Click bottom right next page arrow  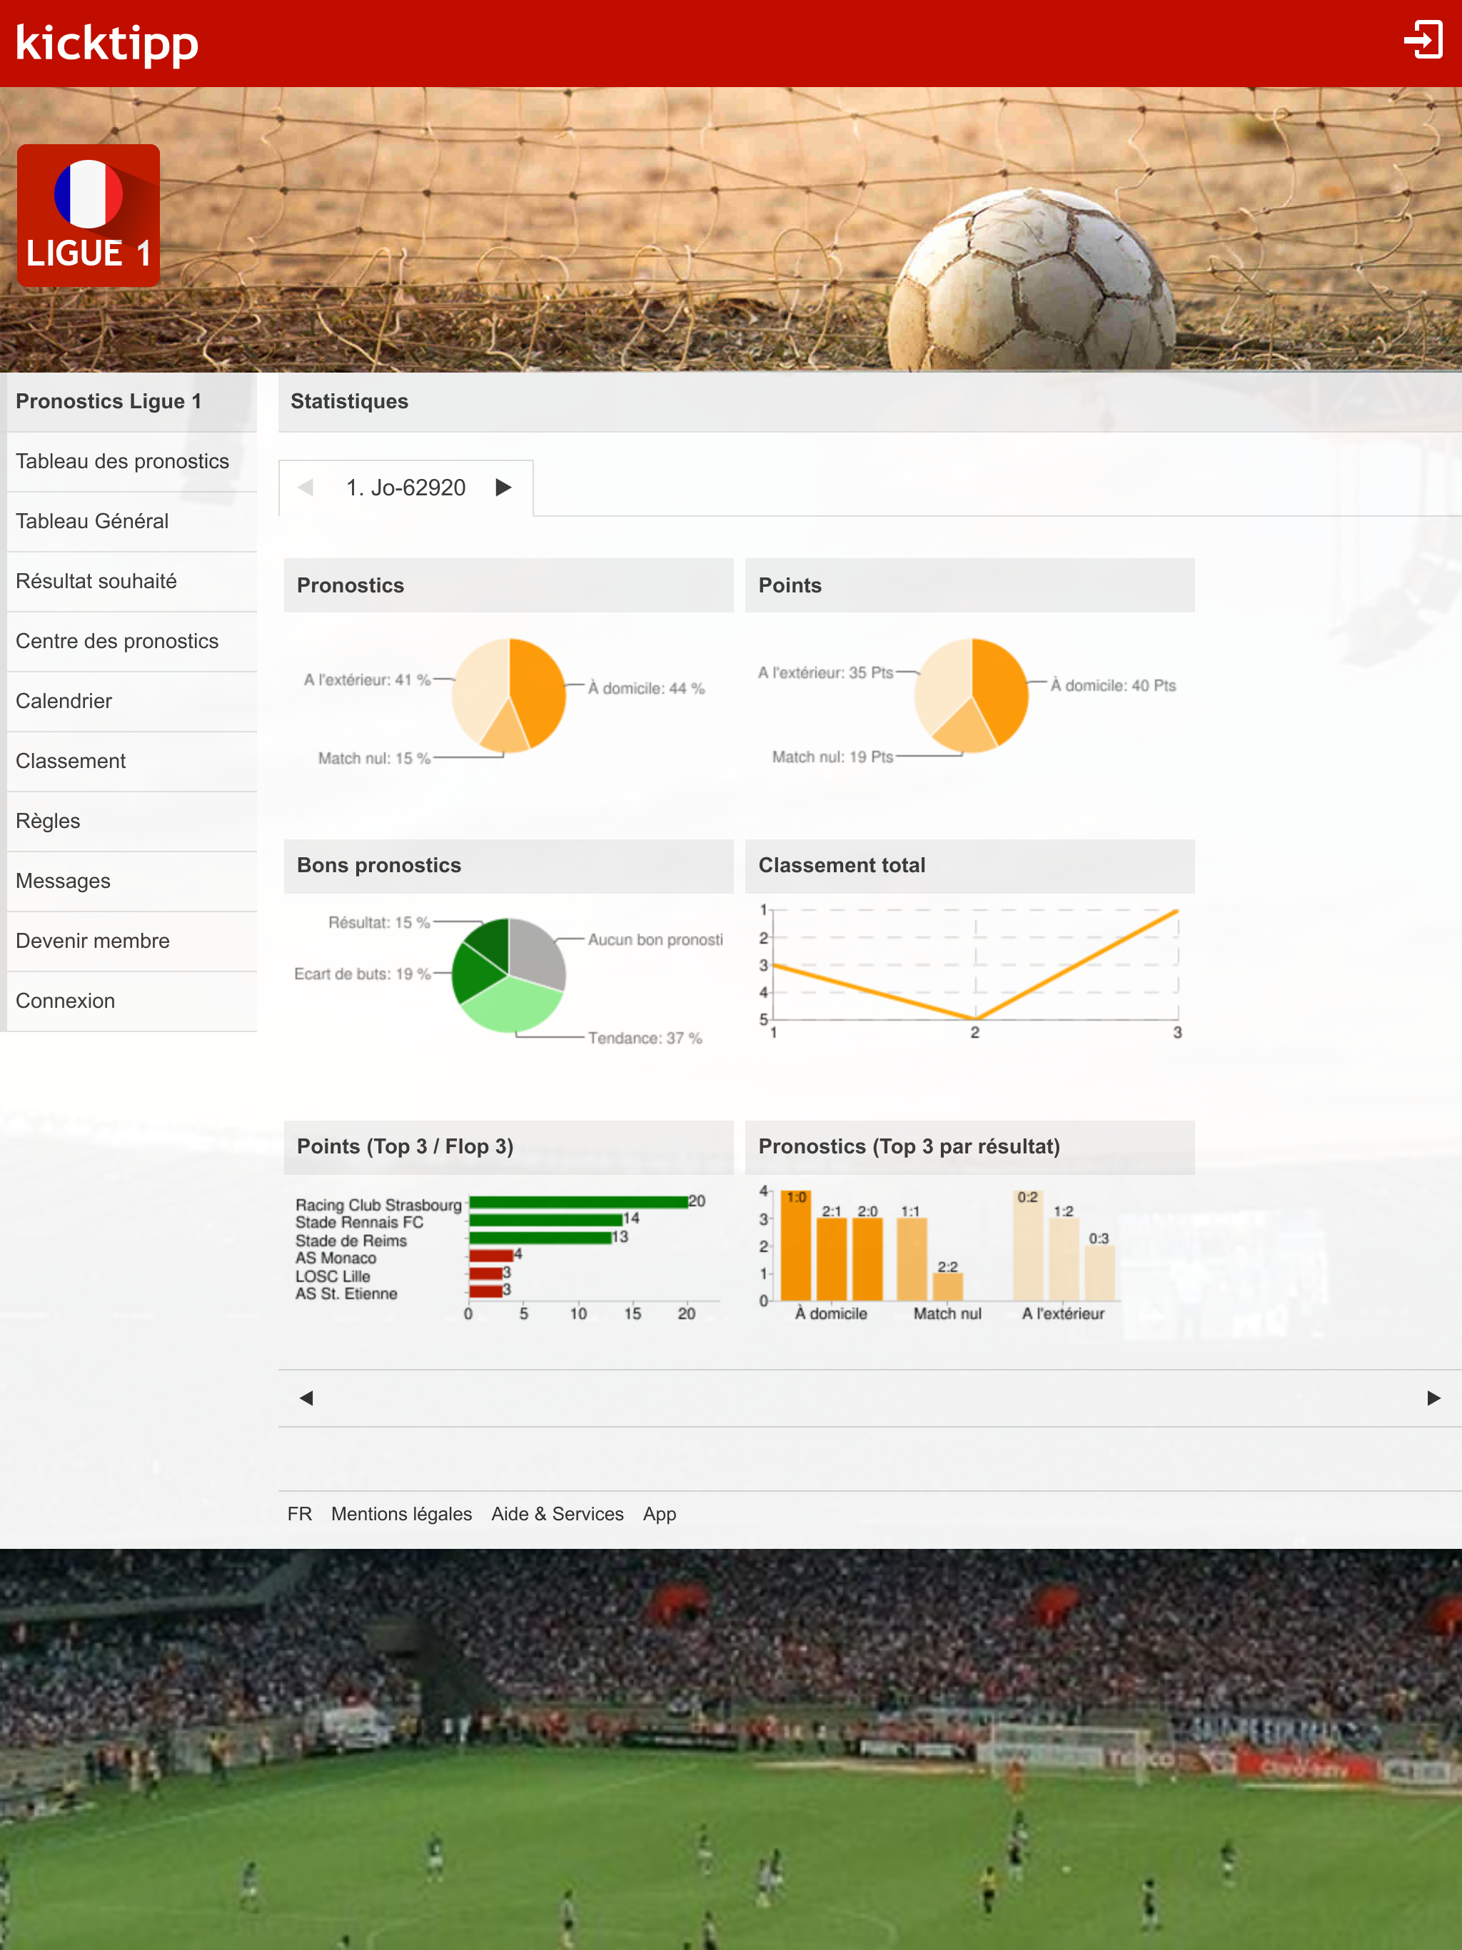click(1433, 1398)
